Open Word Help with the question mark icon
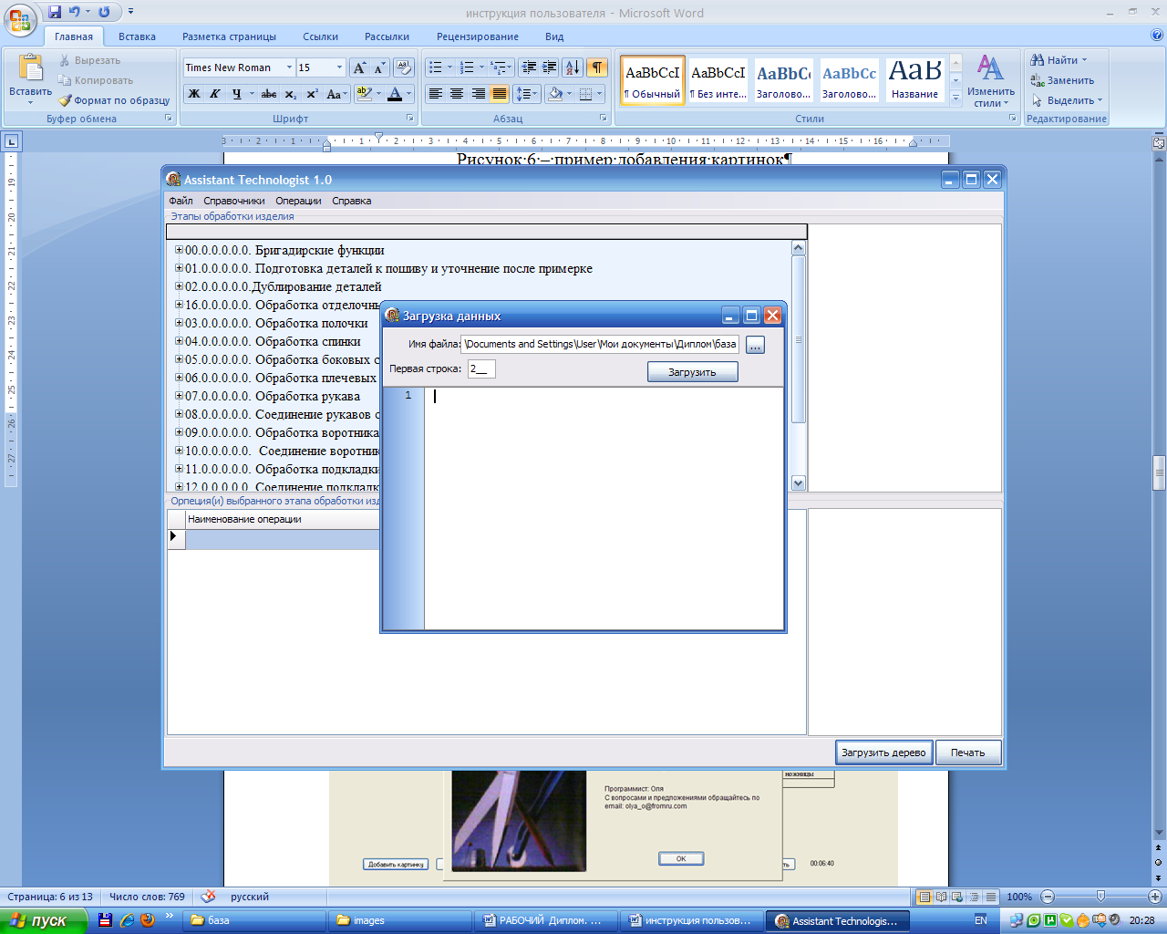Screen dimensions: 1167x934 [1157, 36]
